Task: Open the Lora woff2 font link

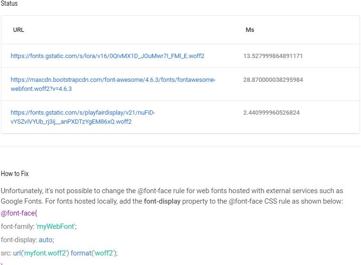Action: pyautogui.click(x=107, y=56)
